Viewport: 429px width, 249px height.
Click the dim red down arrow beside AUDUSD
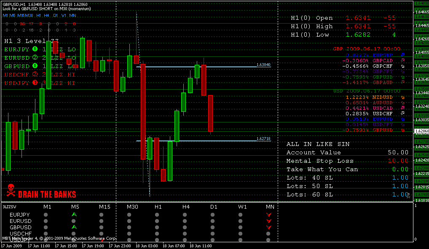[x=402, y=103]
